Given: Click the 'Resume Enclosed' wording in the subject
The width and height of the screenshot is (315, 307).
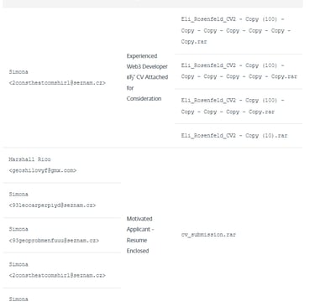Looking at the screenshot, I should point(138,246).
